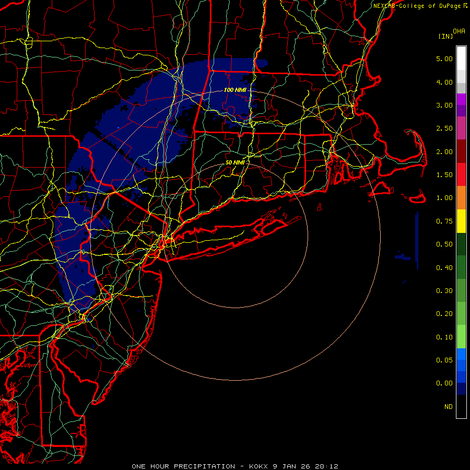The width and height of the screenshot is (470, 470).
Task: Select the orange 1.00 legend swatch
Action: (x=461, y=198)
